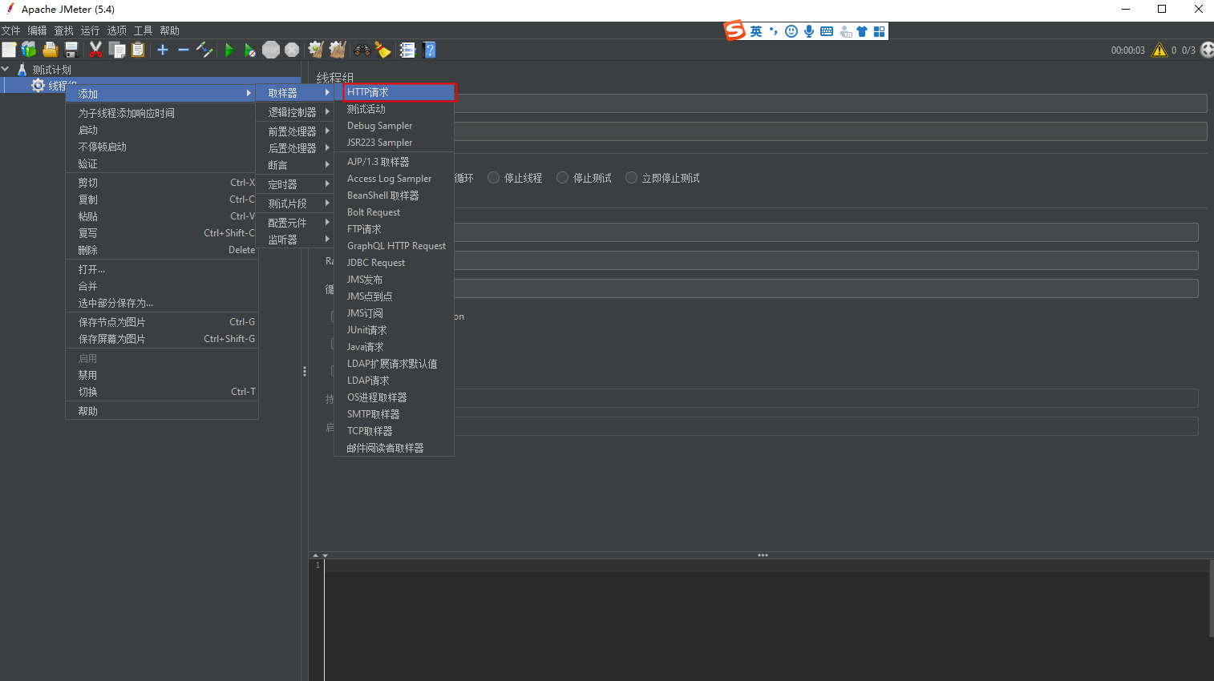1214x681 pixels.
Task: Click the grey Stop sign toolbar icon
Action: (x=271, y=50)
